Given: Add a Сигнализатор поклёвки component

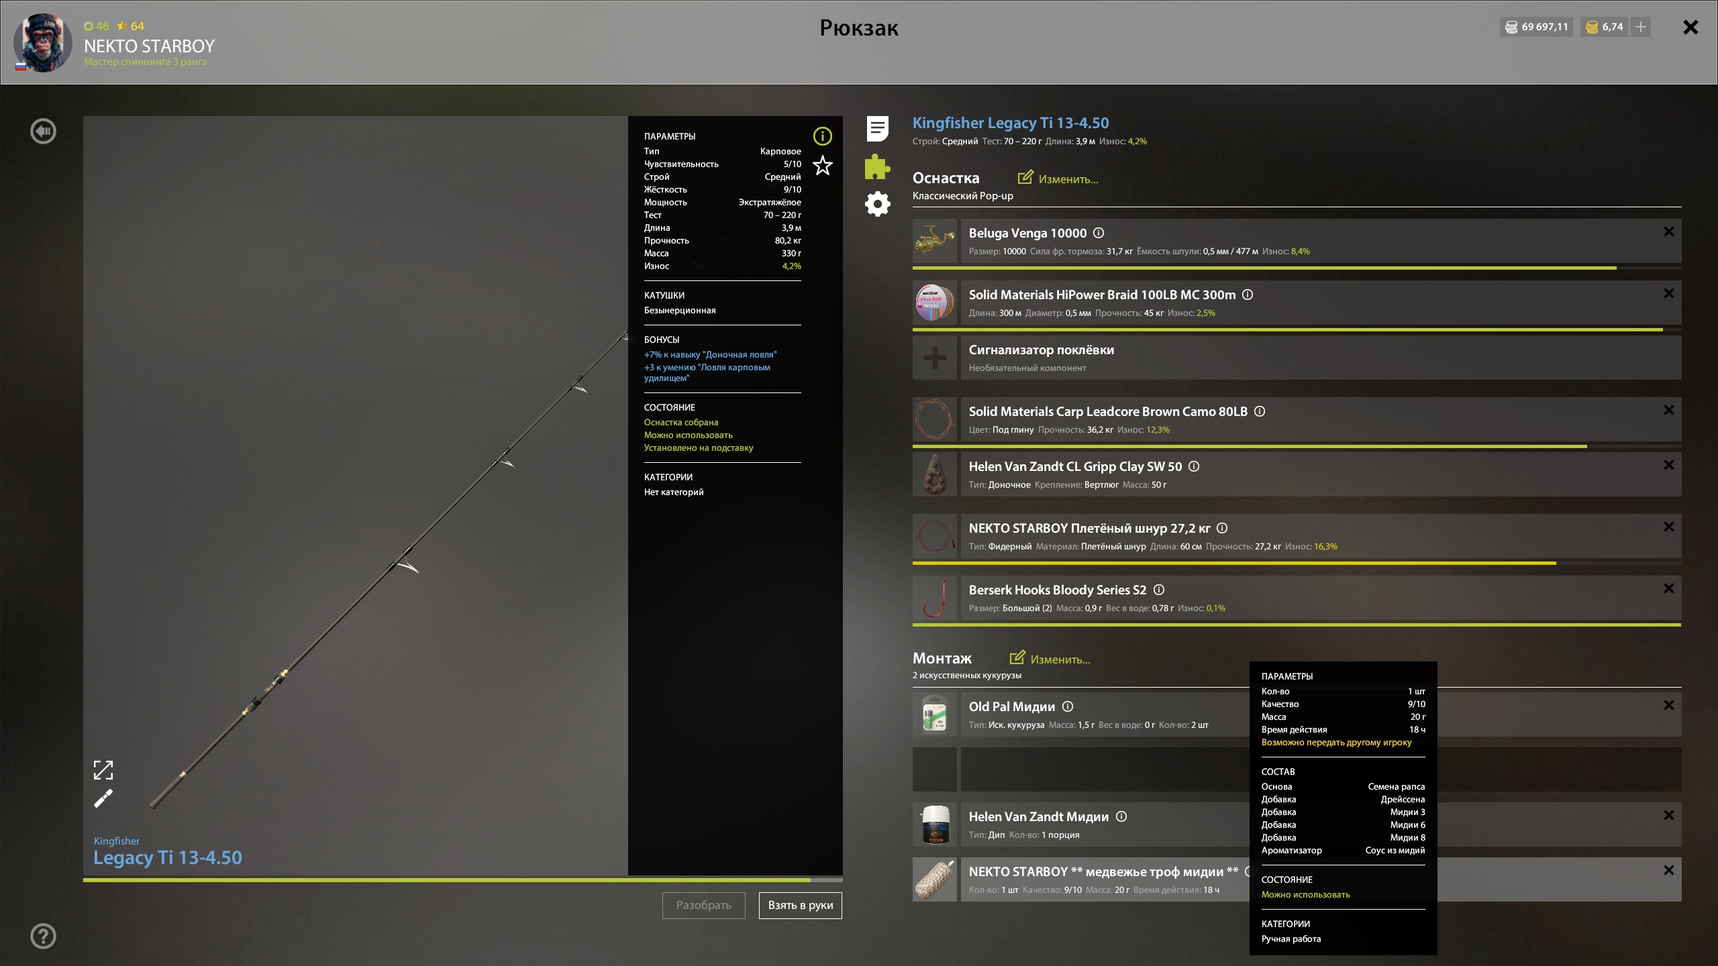Looking at the screenshot, I should [x=935, y=358].
